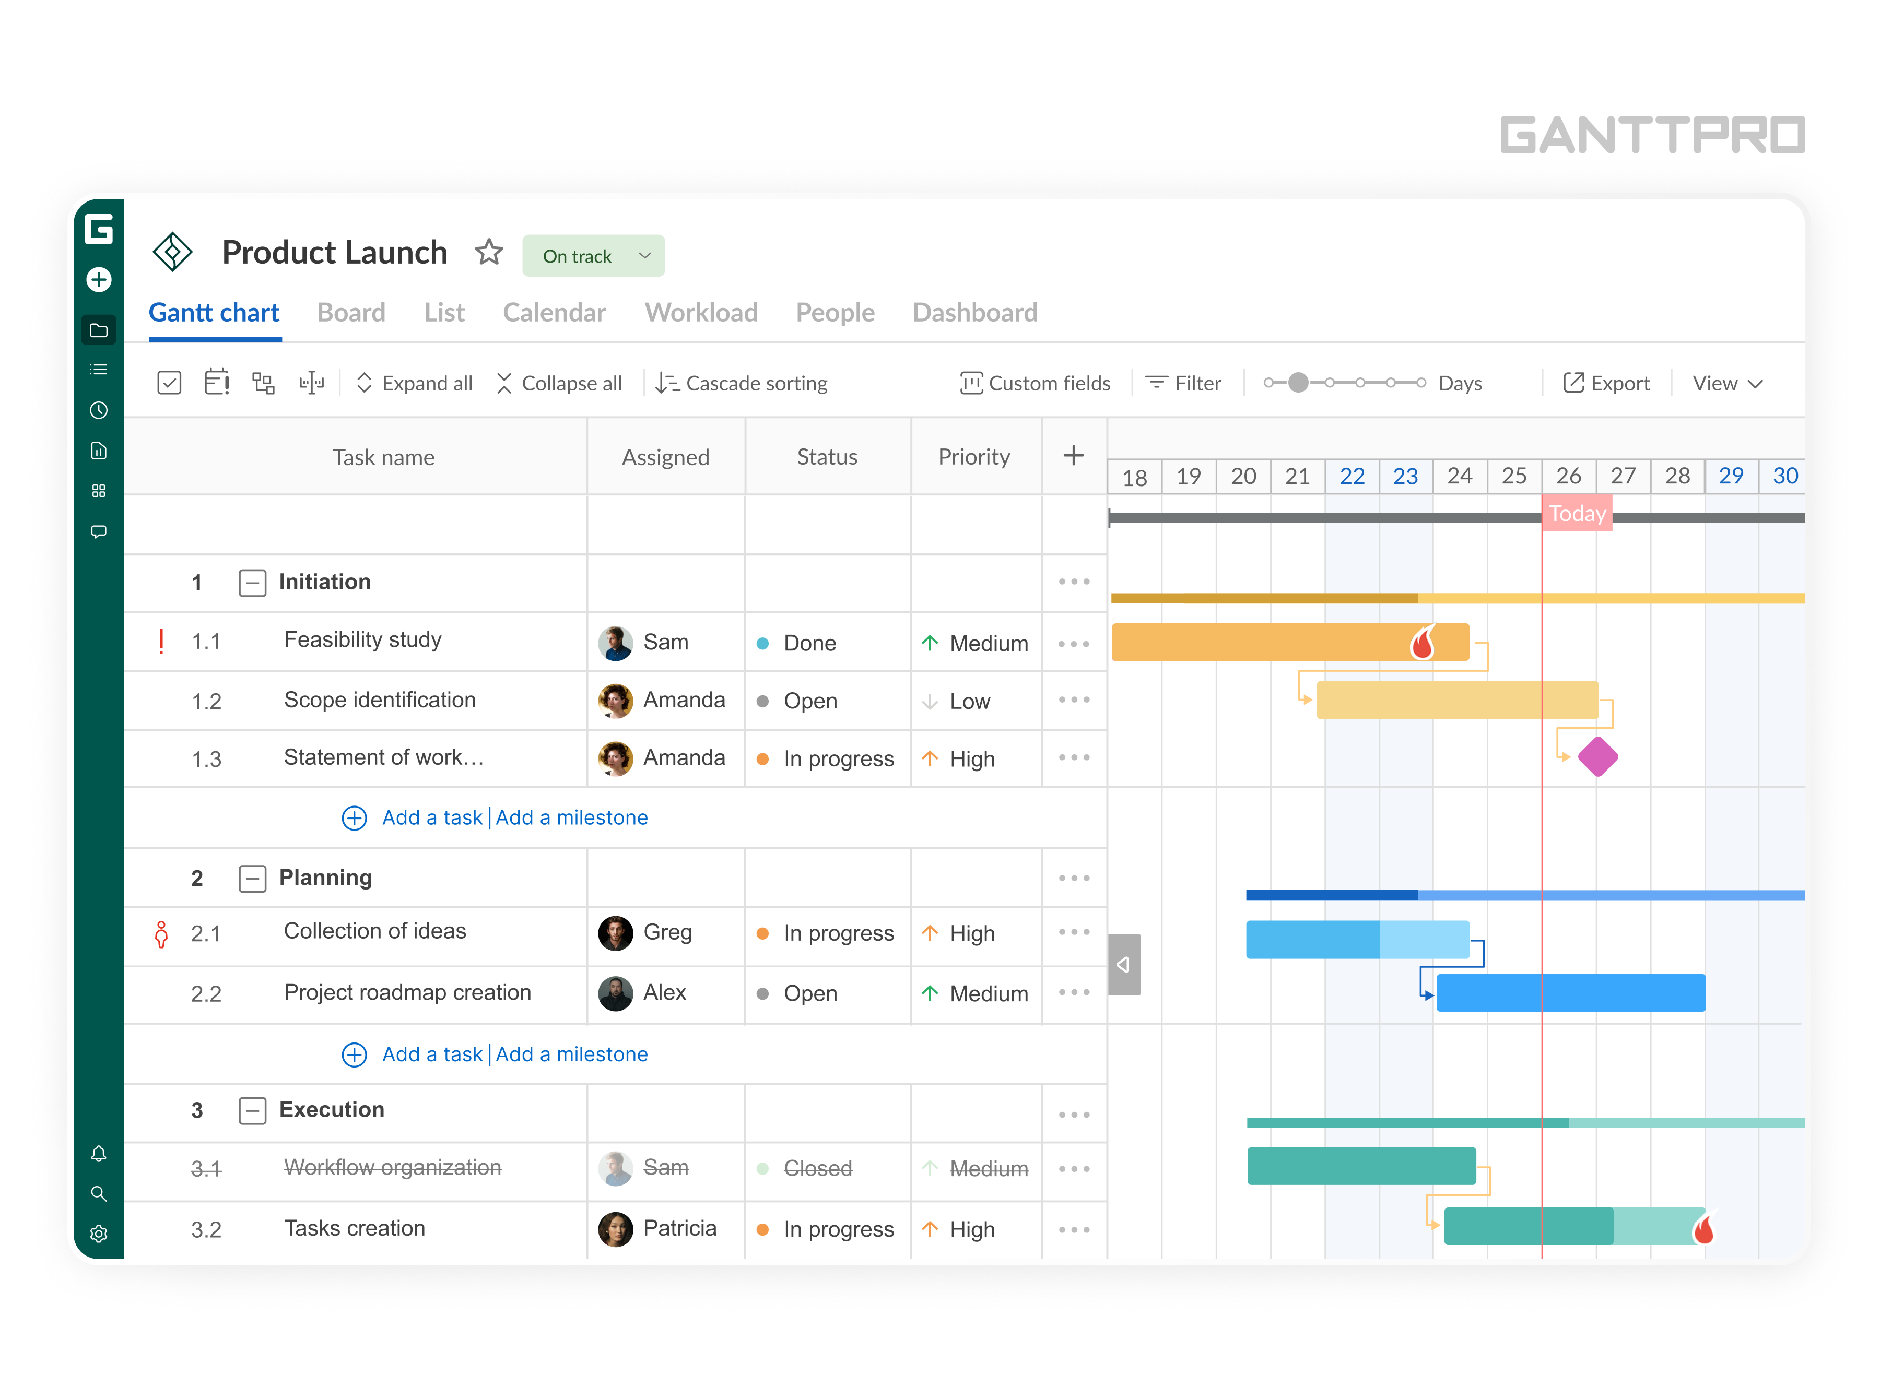Open the three-dot menu for Tasks creation
Screen dimensions: 1880x1375
click(1074, 1229)
